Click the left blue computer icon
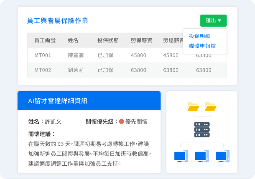Viewport: 255px width, 179px height. 181,157
